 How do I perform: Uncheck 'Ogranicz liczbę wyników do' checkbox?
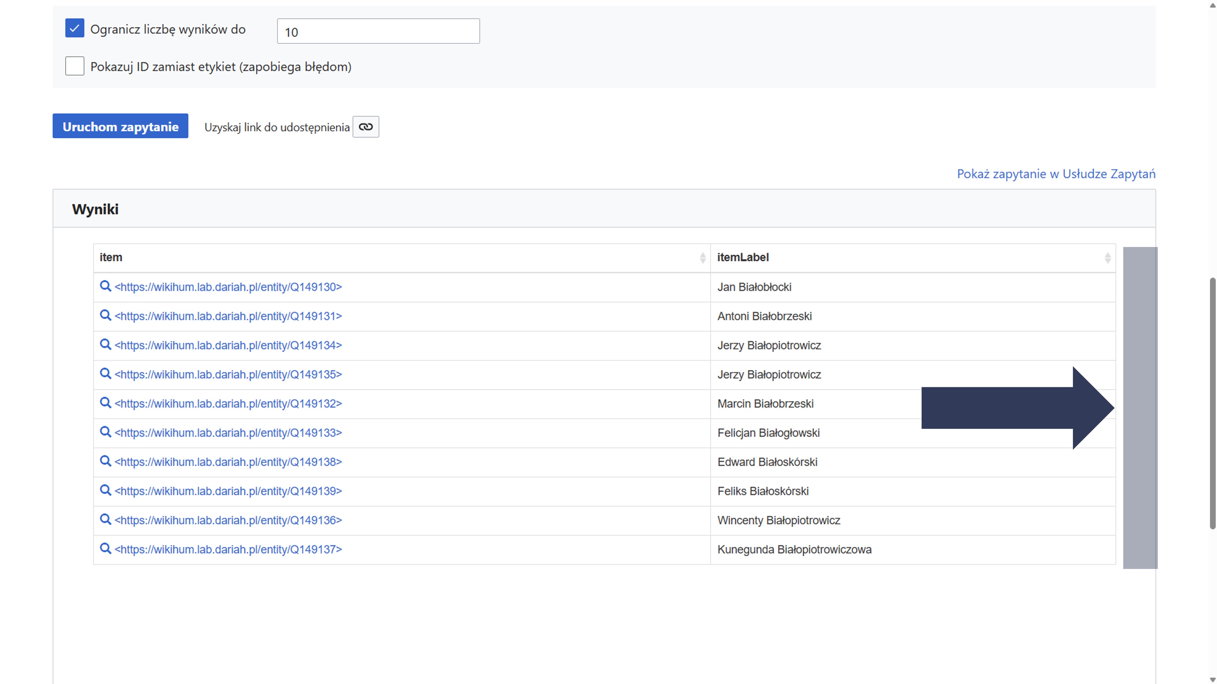click(75, 28)
